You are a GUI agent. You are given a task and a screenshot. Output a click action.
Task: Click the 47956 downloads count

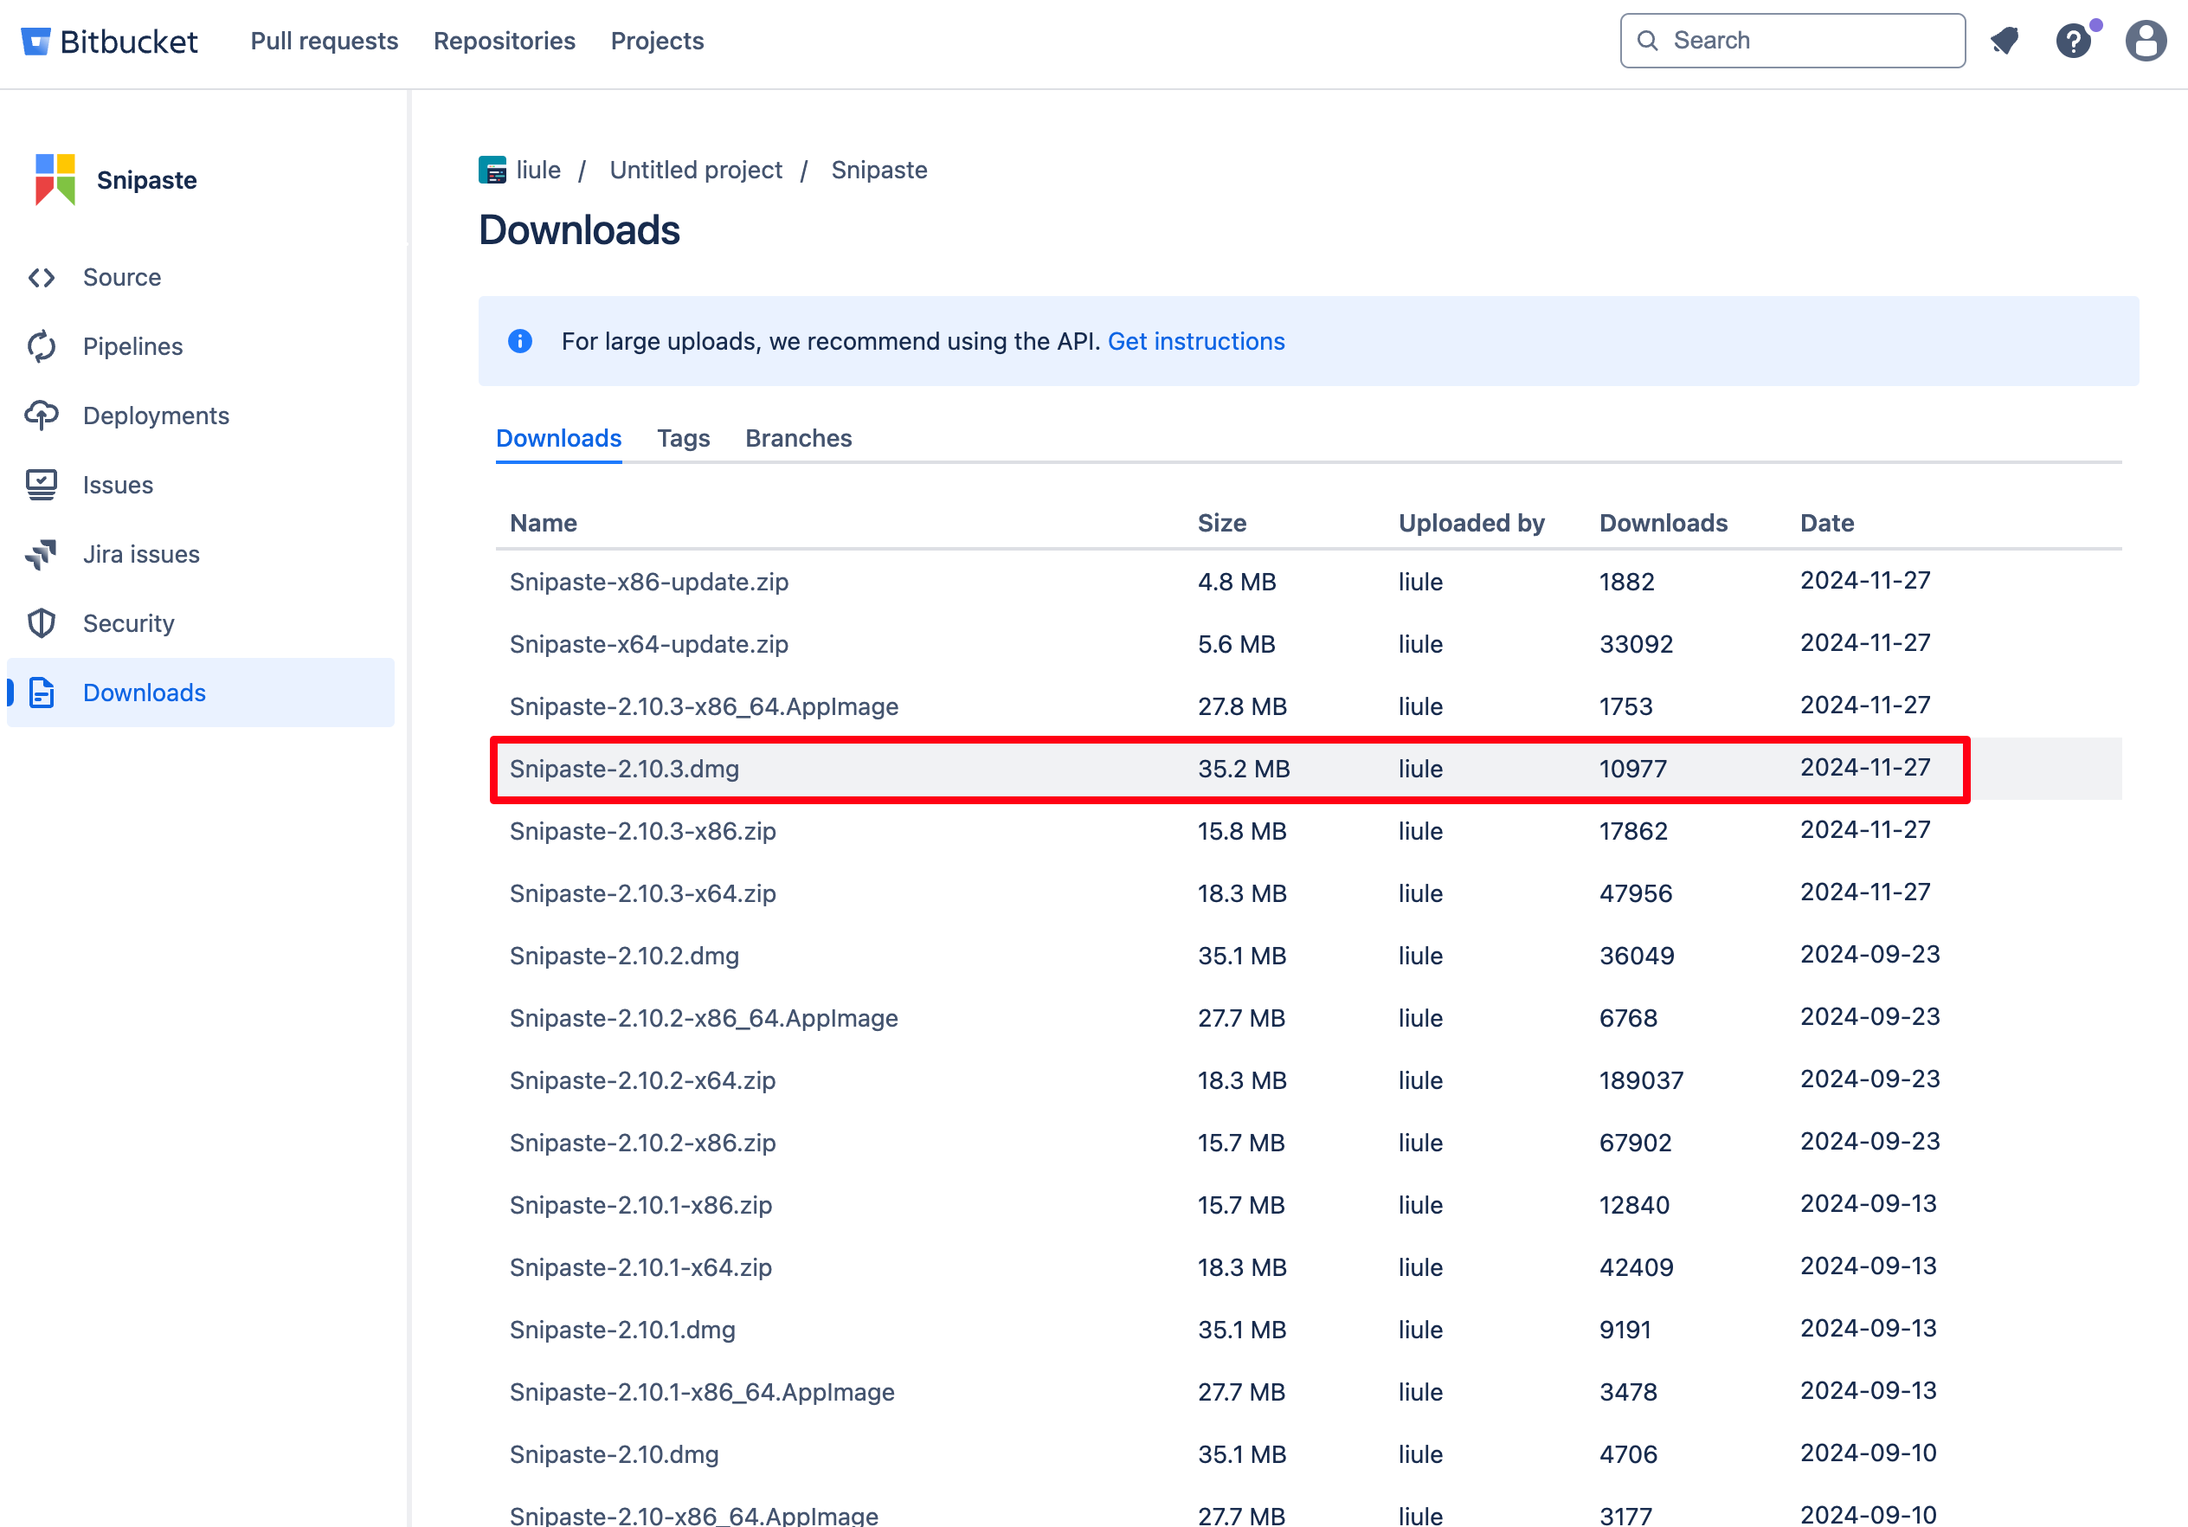point(1635,894)
